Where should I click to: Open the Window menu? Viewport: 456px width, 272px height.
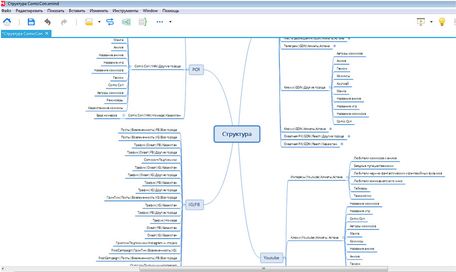[x=150, y=11]
